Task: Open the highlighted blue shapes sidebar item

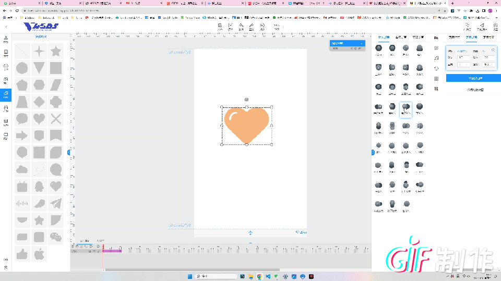Action: tap(6, 95)
